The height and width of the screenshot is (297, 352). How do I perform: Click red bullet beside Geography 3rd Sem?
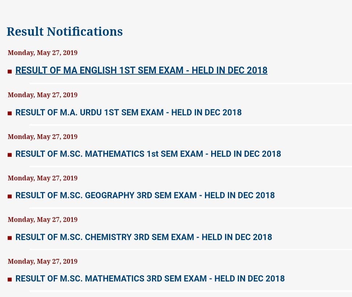click(10, 197)
